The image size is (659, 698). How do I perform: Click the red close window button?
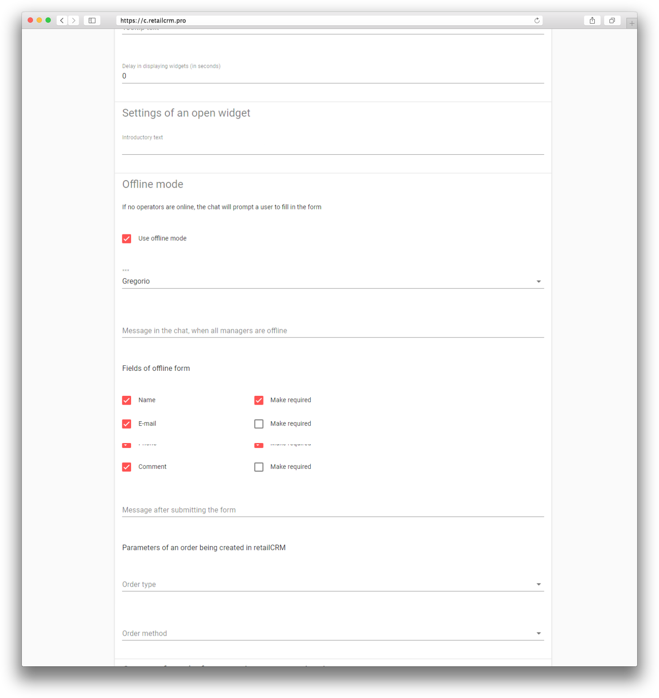coord(30,20)
